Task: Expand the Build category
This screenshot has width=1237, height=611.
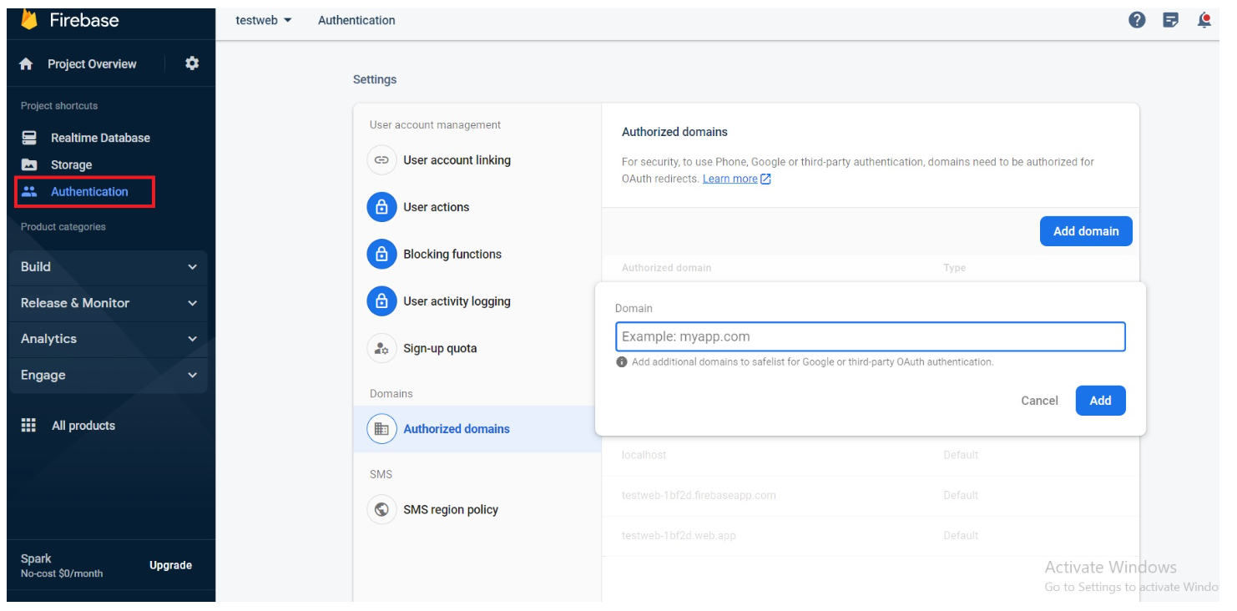Action: click(x=109, y=267)
